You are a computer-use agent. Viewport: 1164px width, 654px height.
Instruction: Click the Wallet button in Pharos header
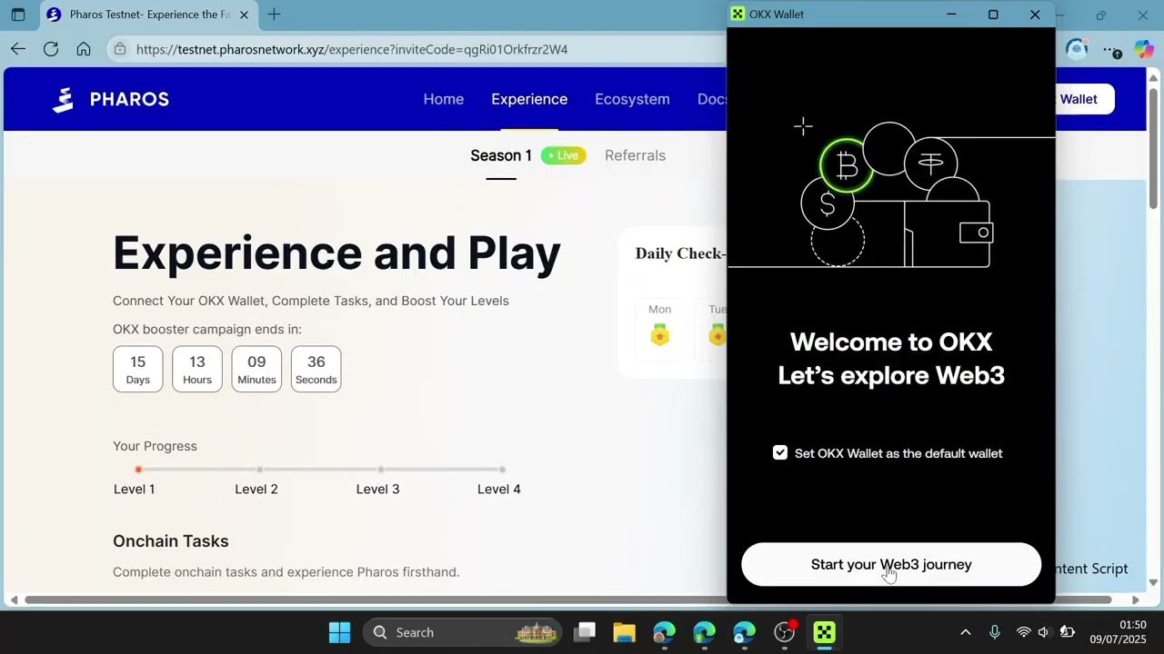point(1085,99)
